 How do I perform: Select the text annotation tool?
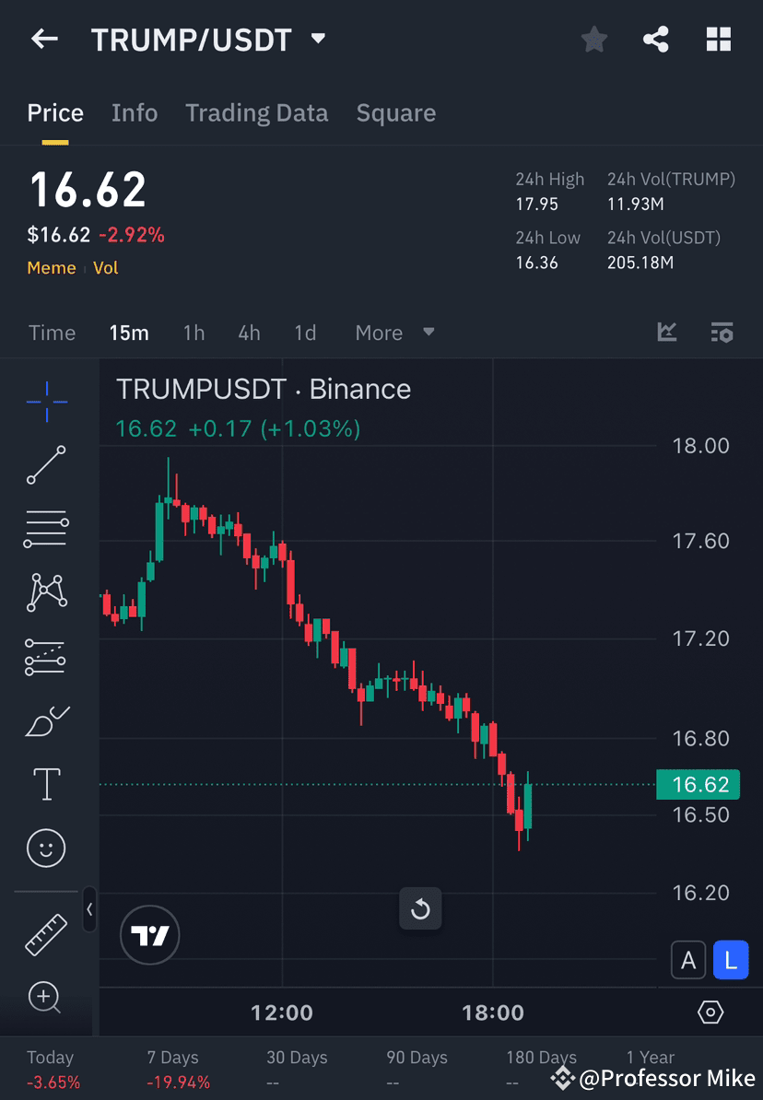(x=46, y=784)
